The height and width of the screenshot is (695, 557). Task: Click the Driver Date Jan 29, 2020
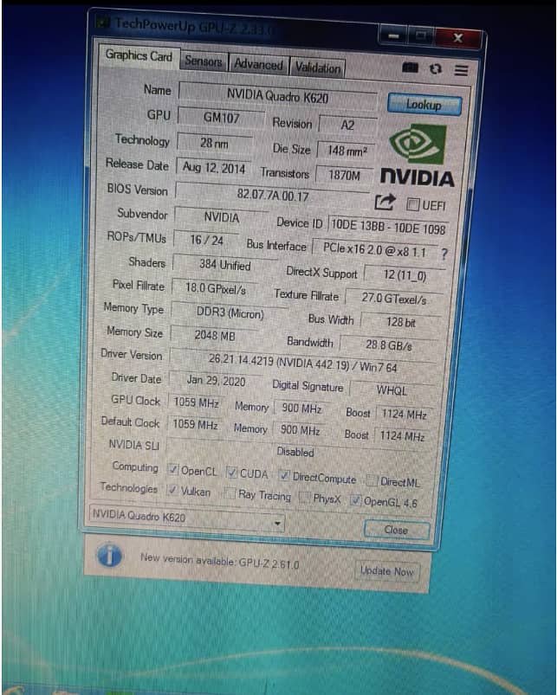click(216, 381)
